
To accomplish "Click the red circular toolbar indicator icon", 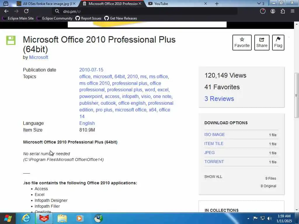I will point(263,11).
